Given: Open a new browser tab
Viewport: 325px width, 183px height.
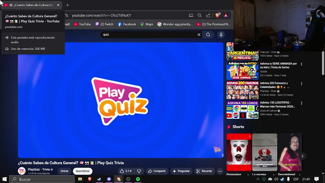Looking at the screenshot, I should point(67,5).
